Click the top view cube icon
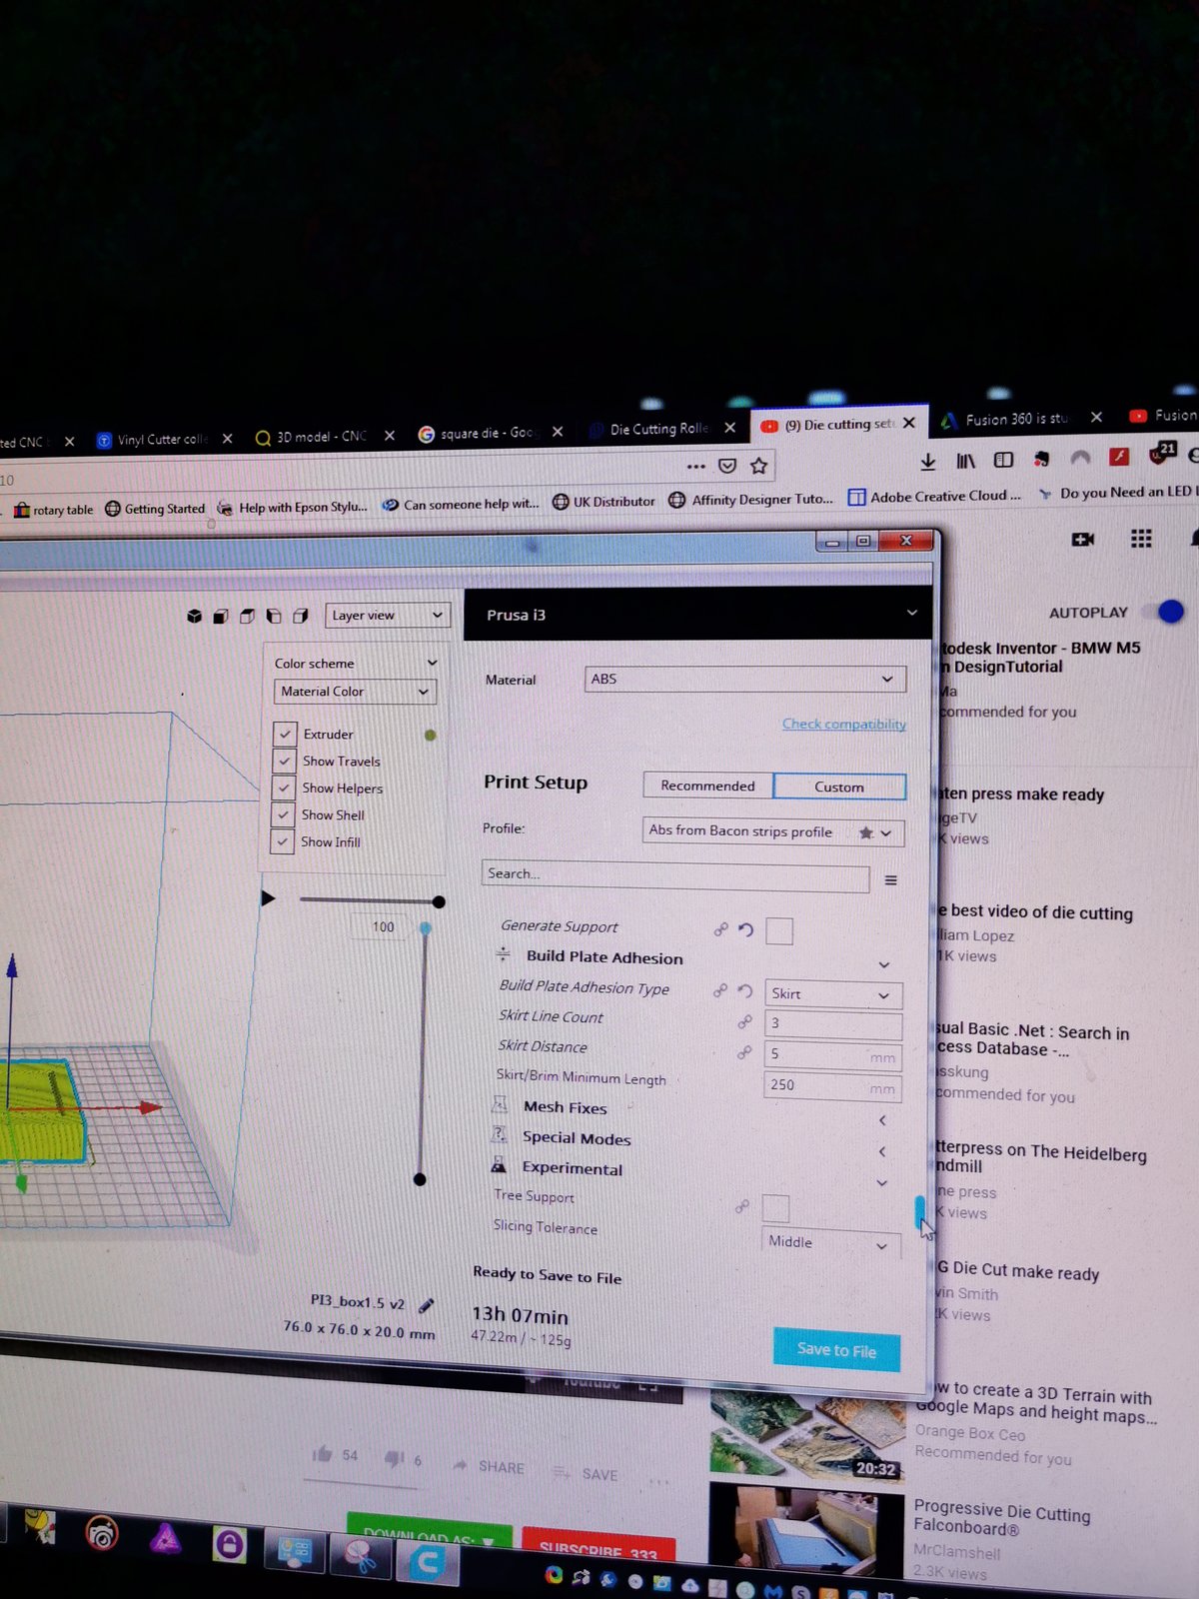 pyautogui.click(x=247, y=616)
